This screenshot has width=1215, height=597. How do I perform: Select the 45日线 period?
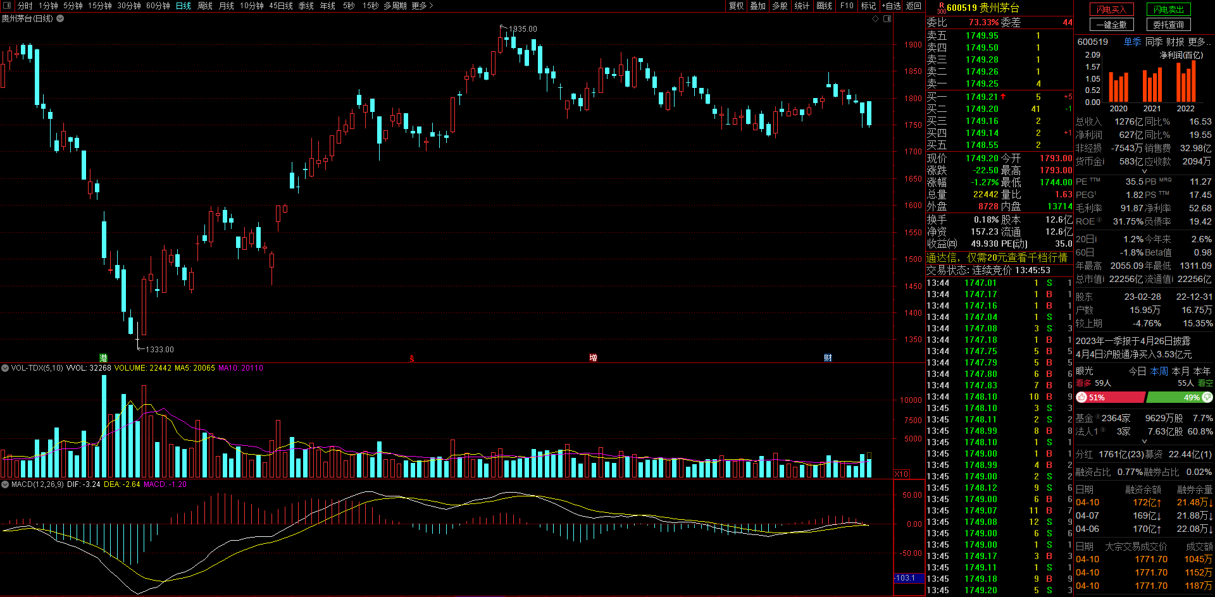pos(281,6)
